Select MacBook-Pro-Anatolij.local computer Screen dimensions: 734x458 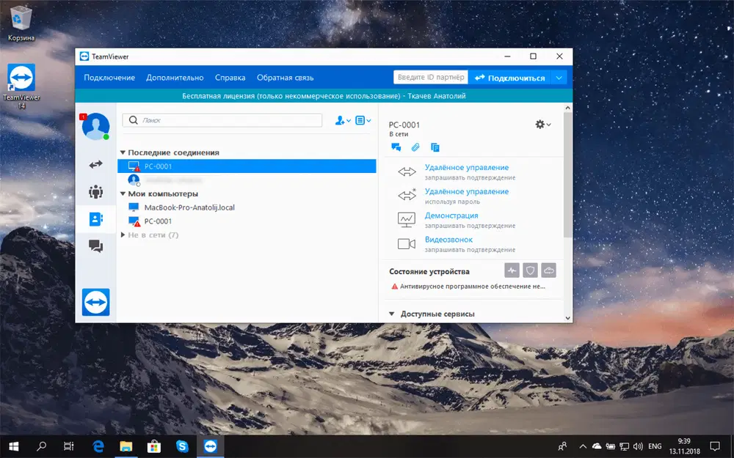[x=247, y=207]
